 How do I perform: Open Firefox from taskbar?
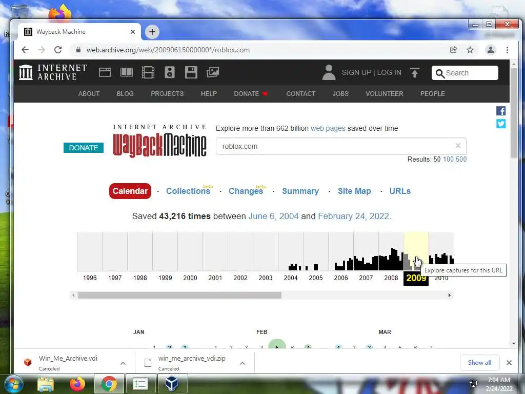pos(77,384)
